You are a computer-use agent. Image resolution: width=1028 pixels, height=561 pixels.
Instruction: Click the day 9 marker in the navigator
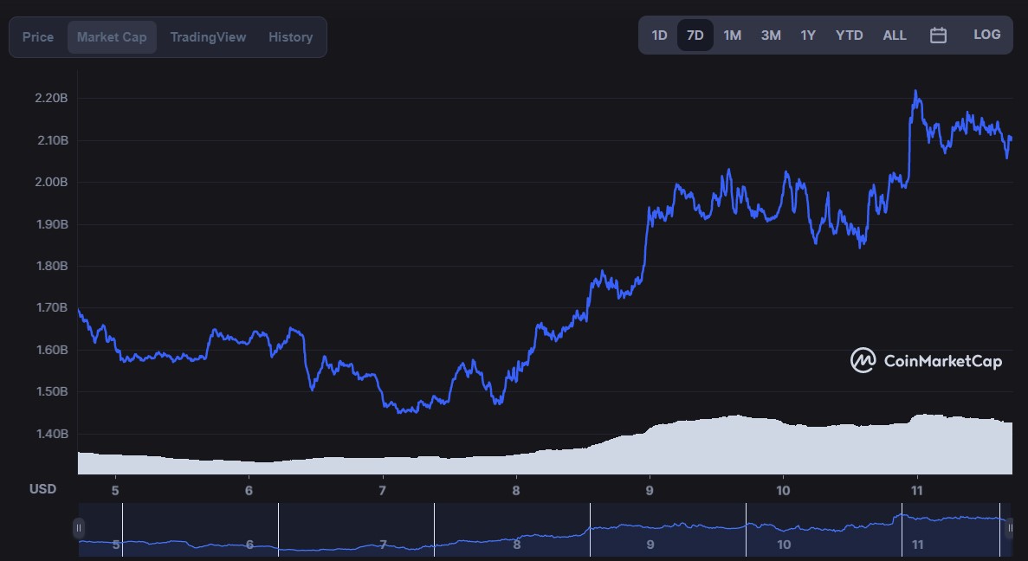[x=650, y=545]
